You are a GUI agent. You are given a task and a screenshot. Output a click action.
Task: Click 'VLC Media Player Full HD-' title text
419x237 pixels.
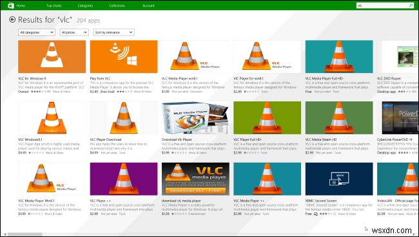[x=324, y=79]
